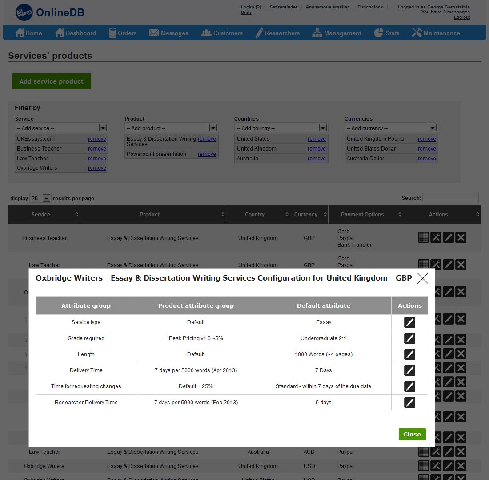
Task: Click the Set reminder link
Action: [284, 7]
